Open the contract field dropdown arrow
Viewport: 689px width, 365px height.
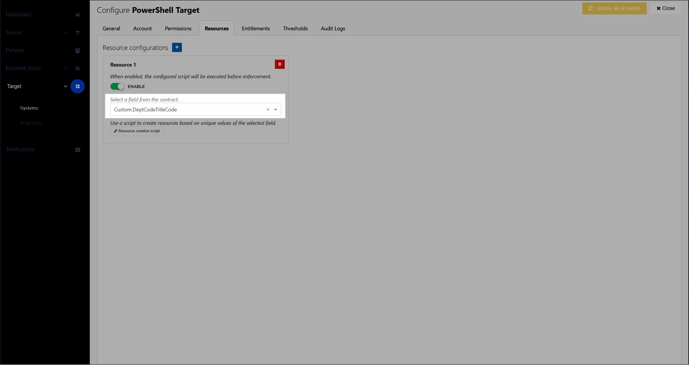coord(276,110)
